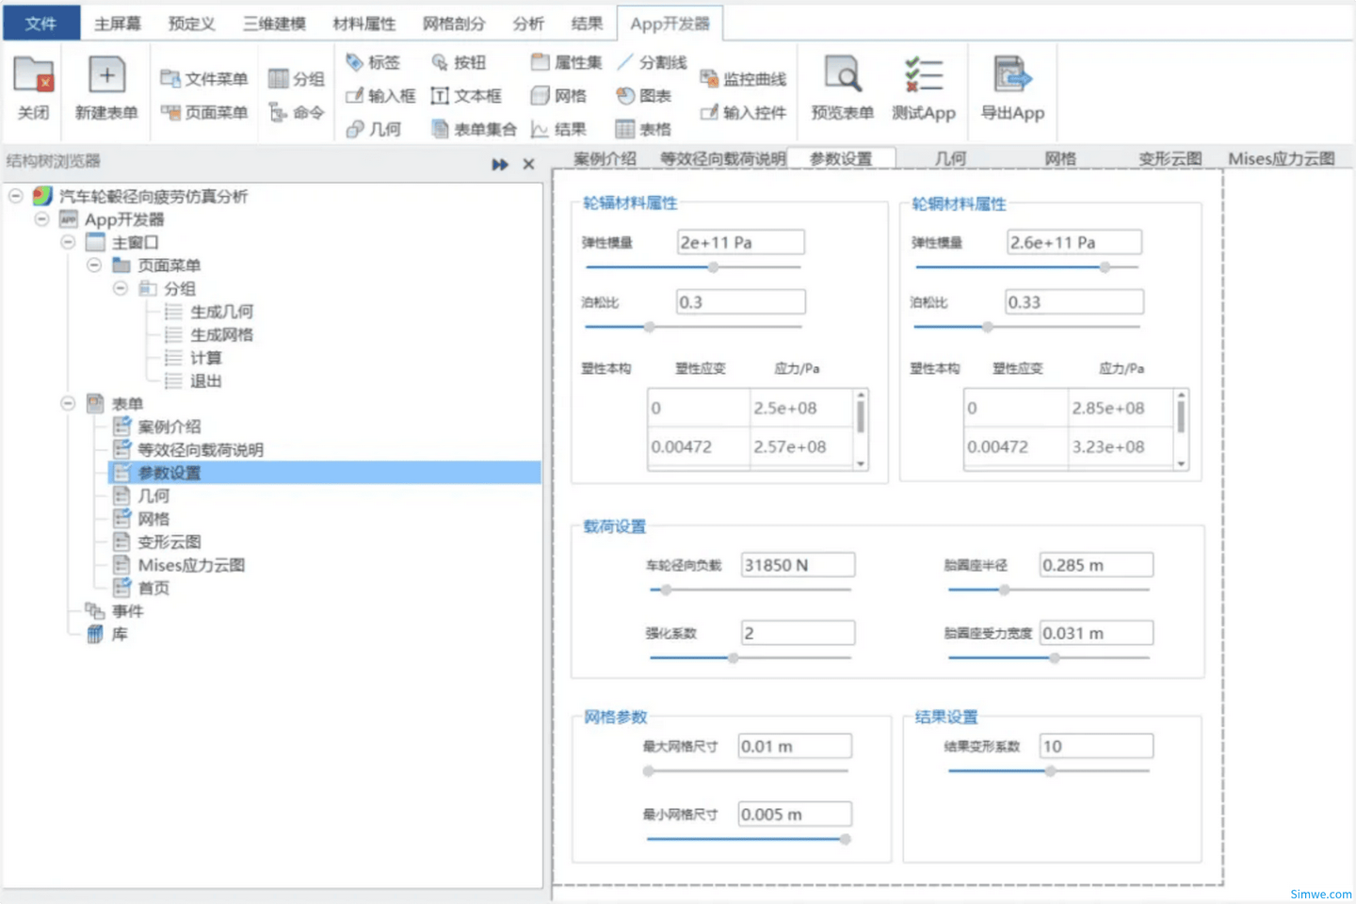Insert a 表格 element
The height and width of the screenshot is (904, 1356).
pos(643,128)
